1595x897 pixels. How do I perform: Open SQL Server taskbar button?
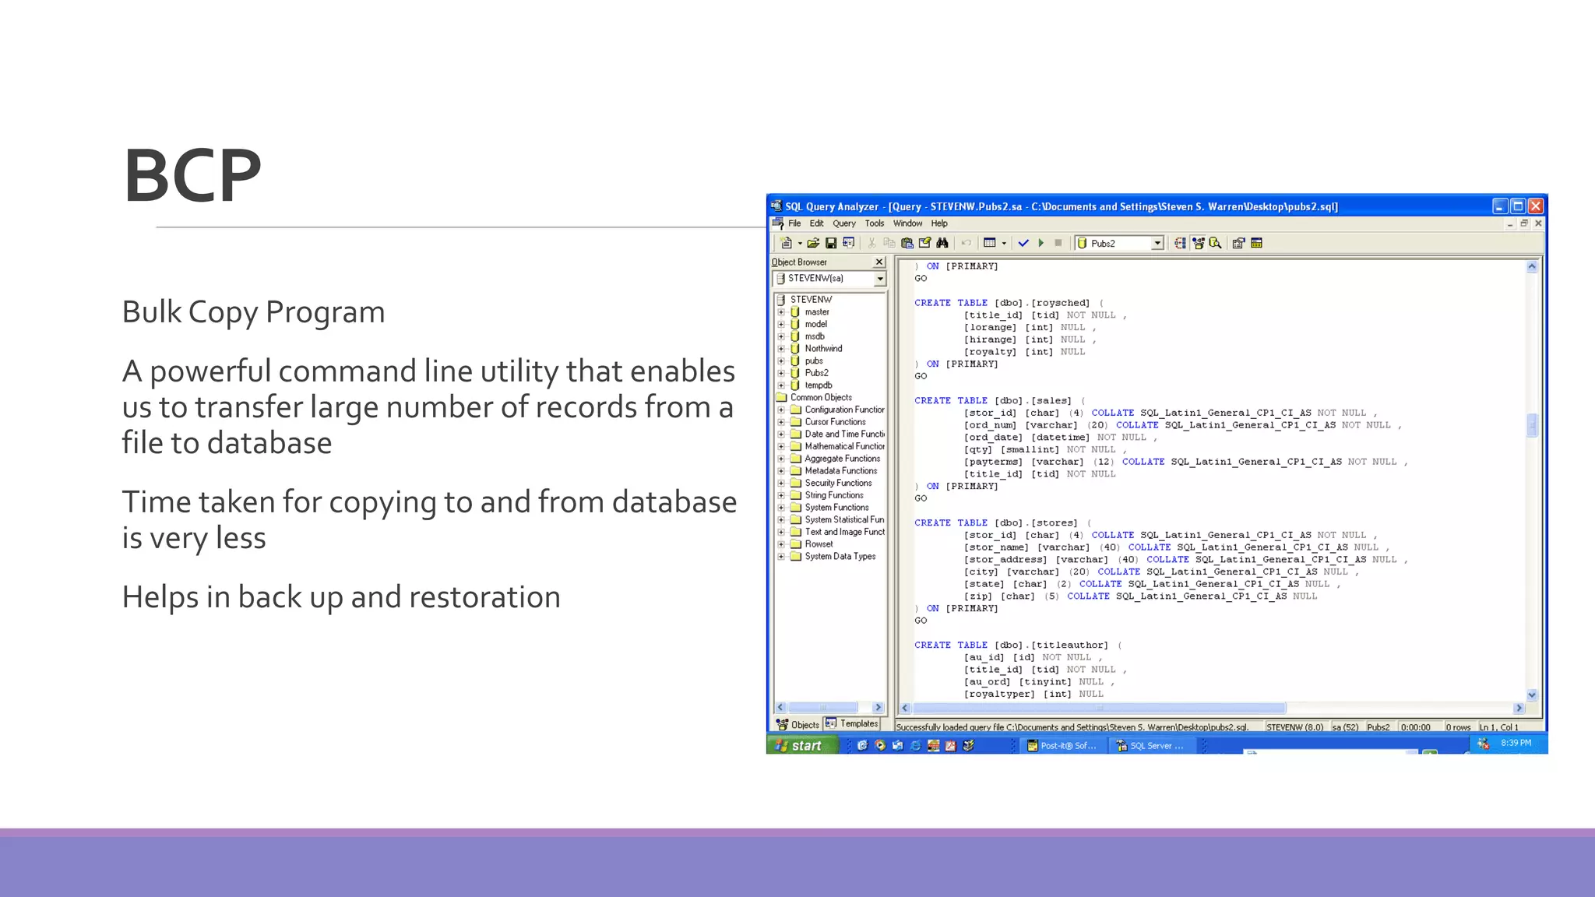pyautogui.click(x=1152, y=746)
